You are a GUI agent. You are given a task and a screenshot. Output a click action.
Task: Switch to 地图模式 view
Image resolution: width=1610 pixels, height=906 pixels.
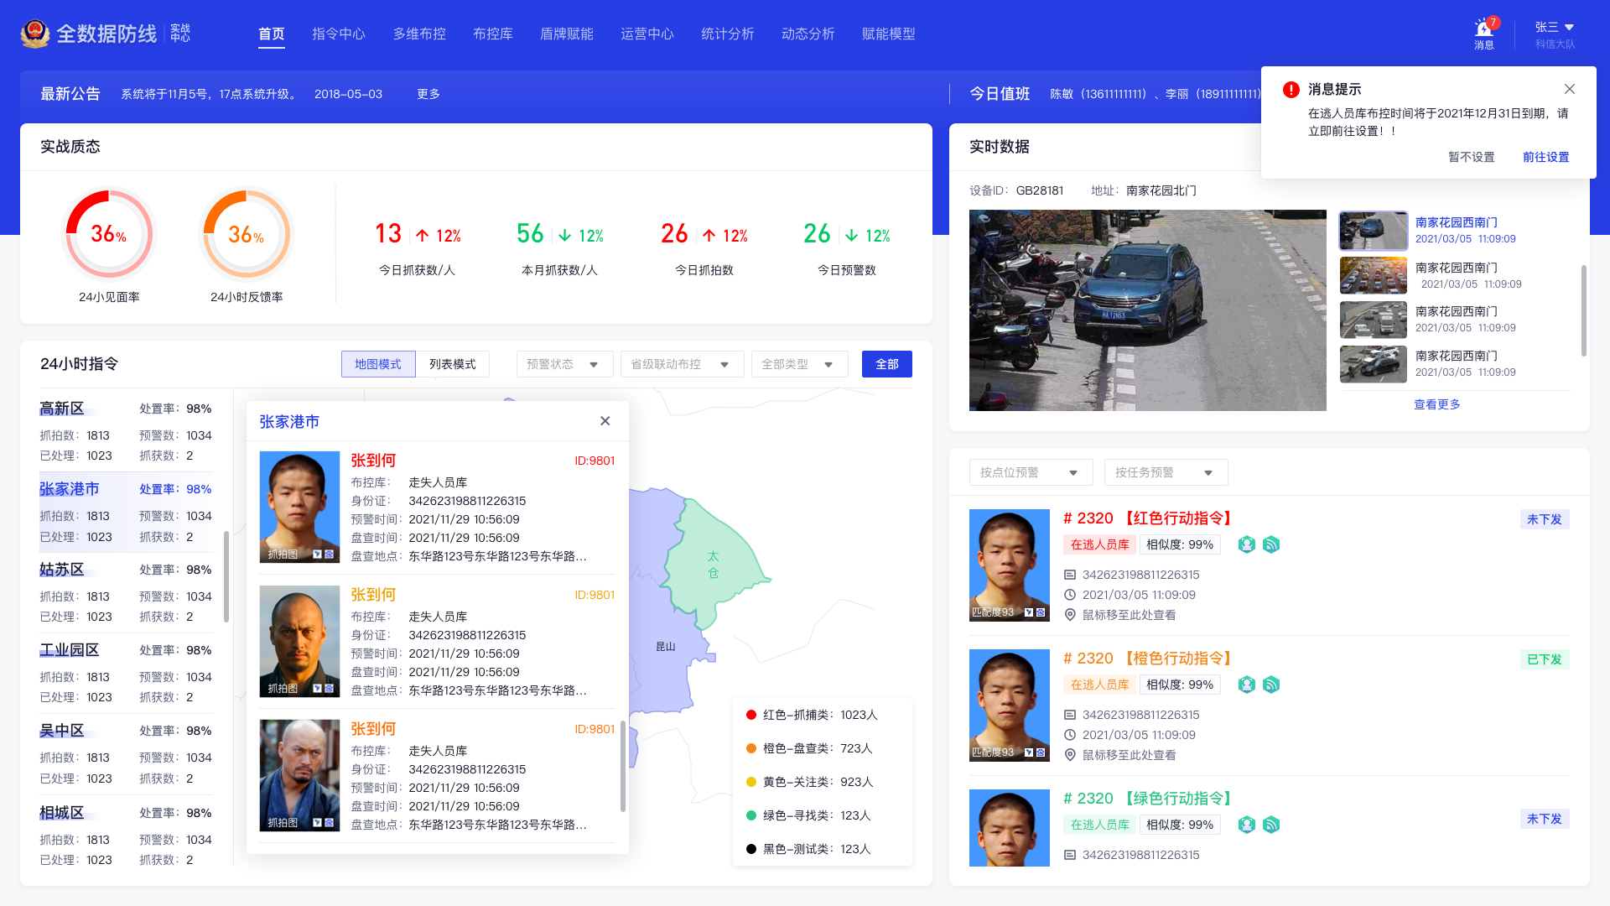click(x=378, y=364)
